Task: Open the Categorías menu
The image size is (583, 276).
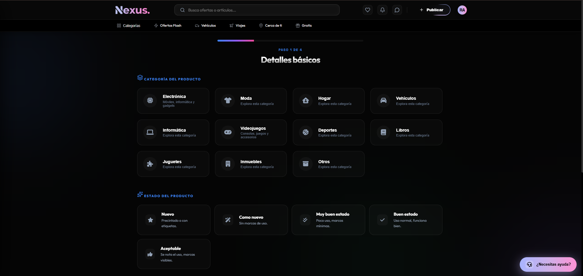Action: pos(129,26)
